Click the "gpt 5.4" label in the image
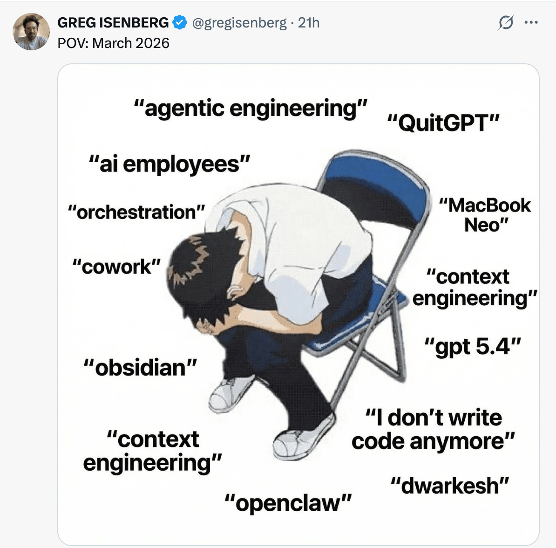 click(x=473, y=347)
